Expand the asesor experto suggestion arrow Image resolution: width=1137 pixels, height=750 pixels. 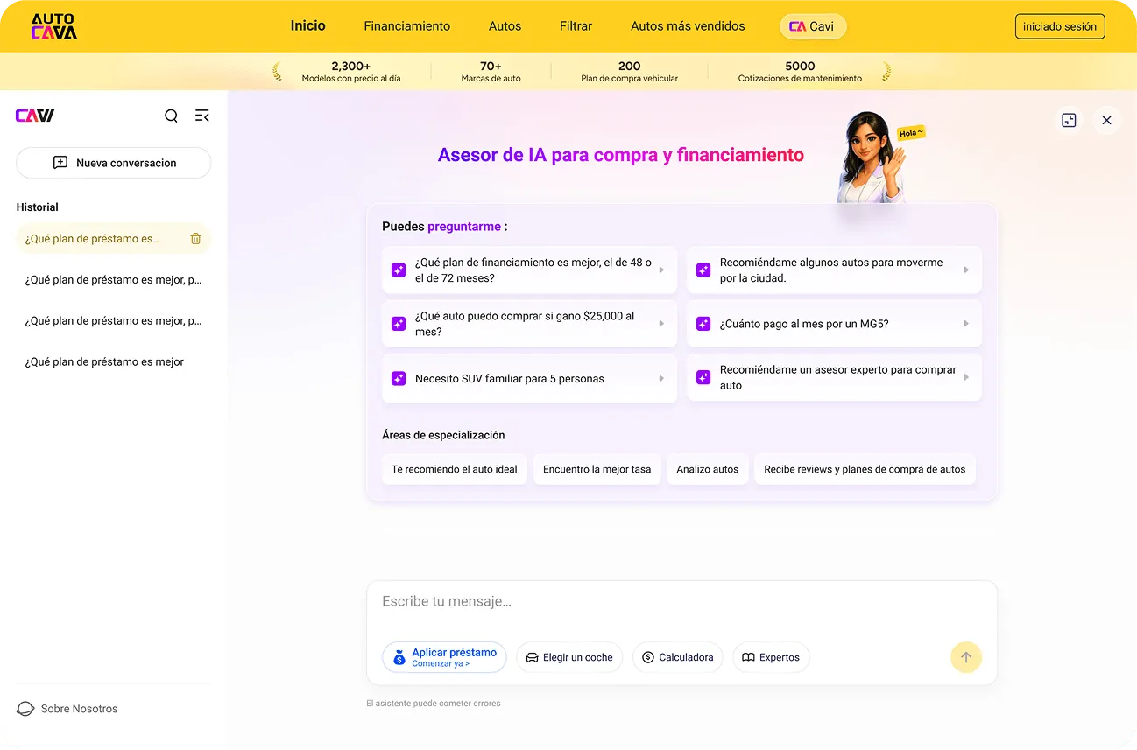click(966, 378)
